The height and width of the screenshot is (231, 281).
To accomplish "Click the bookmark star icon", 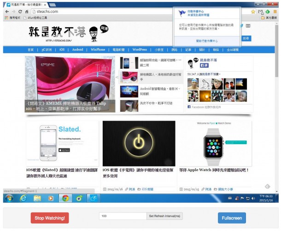I will 253,12.
